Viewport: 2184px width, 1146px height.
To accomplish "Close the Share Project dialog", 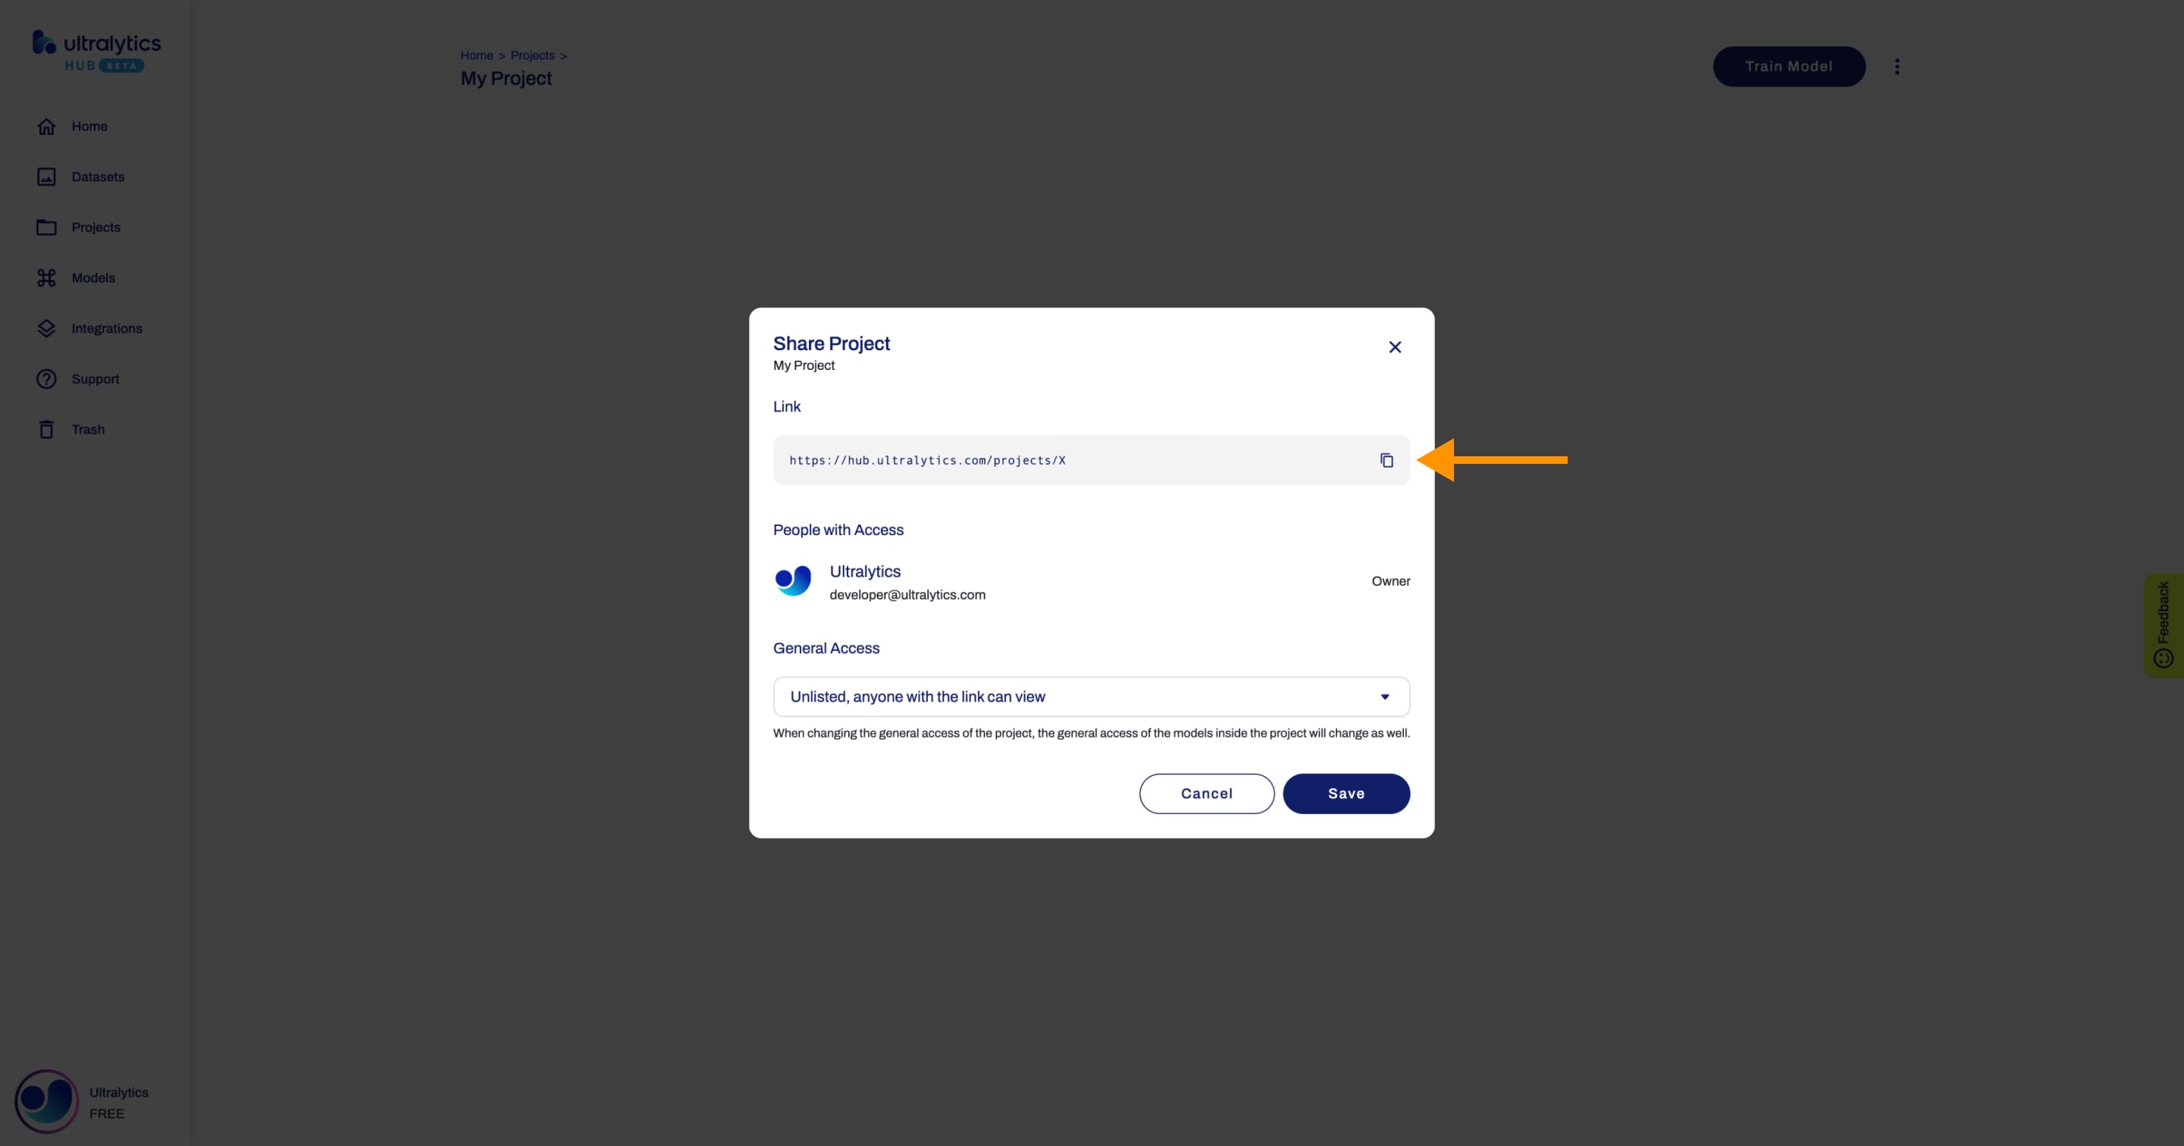I will 1394,346.
